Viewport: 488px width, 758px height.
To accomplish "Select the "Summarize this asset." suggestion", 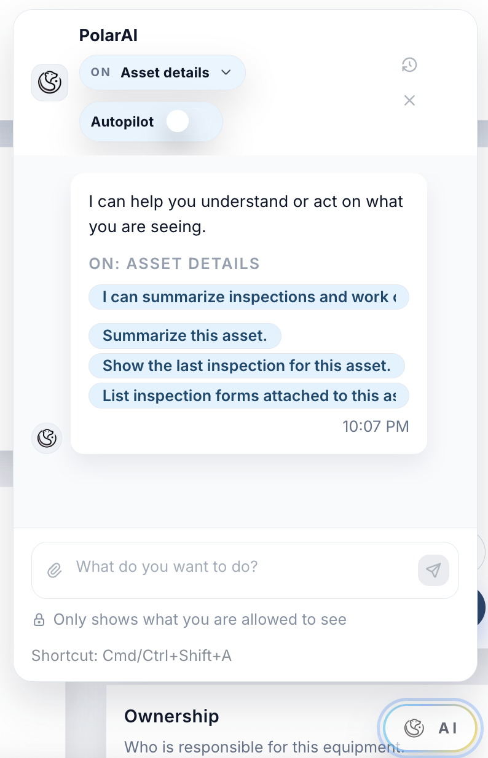I will pos(184,335).
